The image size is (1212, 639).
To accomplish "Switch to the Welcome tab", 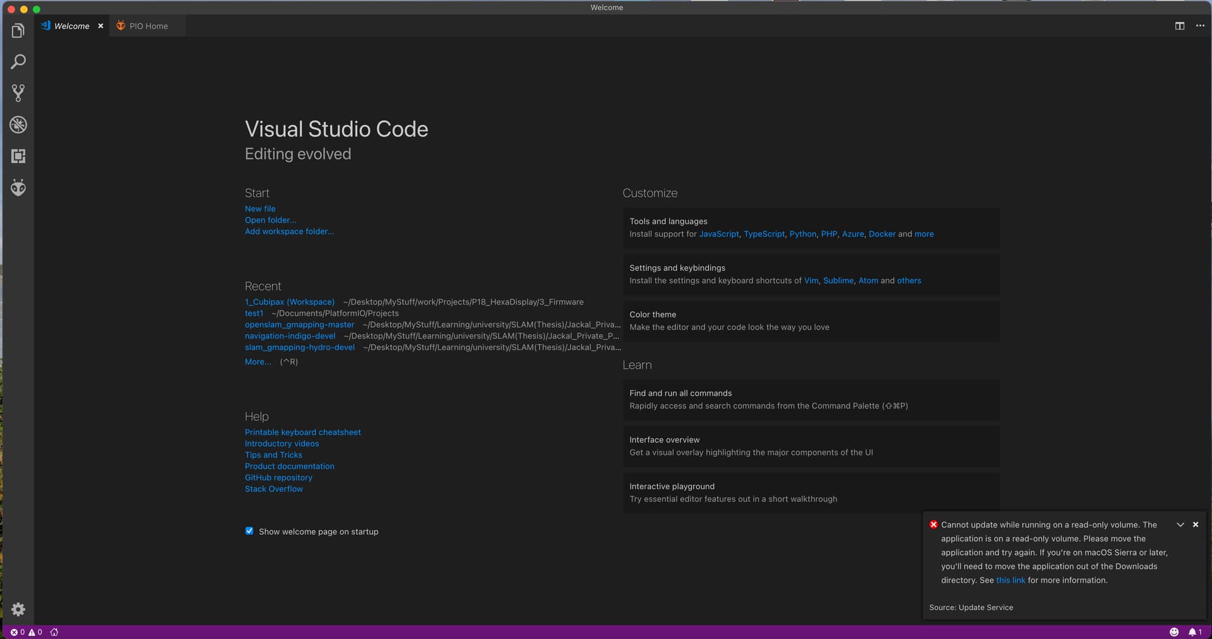I will [x=71, y=26].
